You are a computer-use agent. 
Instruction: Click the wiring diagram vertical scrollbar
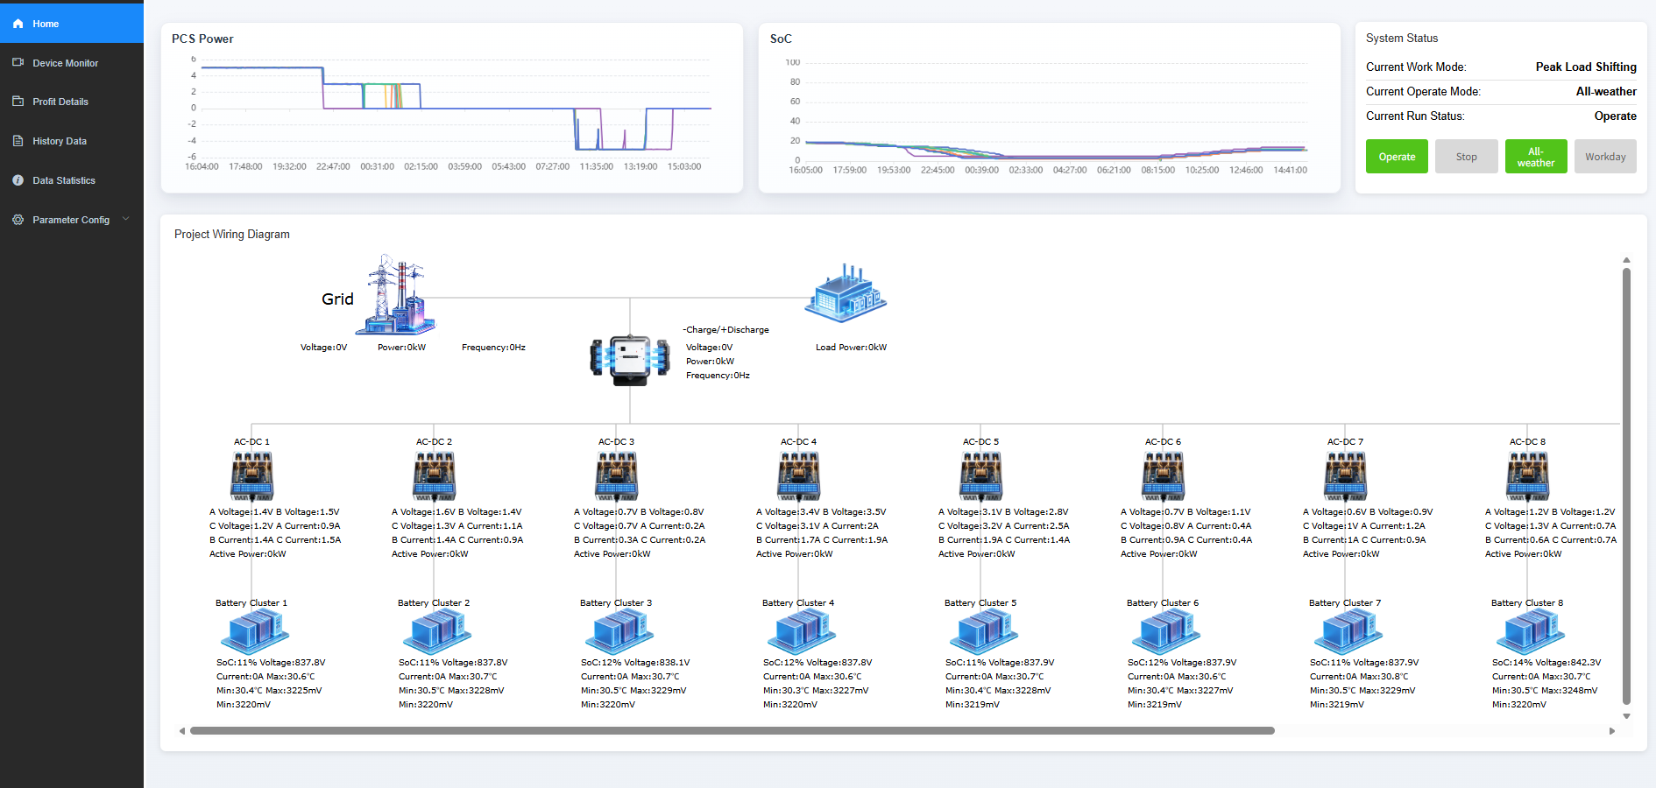point(1626,486)
